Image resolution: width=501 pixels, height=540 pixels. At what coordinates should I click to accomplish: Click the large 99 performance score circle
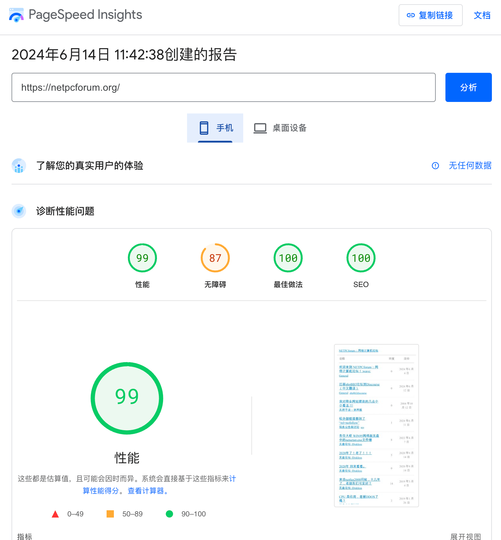(x=127, y=398)
